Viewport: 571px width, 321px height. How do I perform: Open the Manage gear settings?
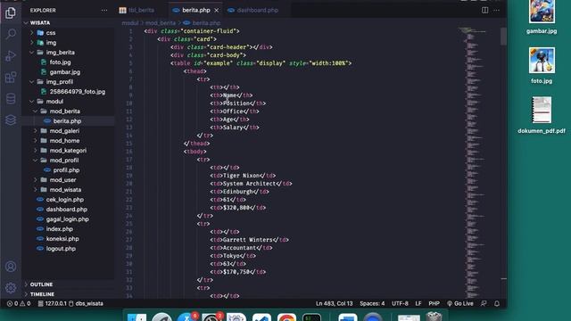[11, 288]
